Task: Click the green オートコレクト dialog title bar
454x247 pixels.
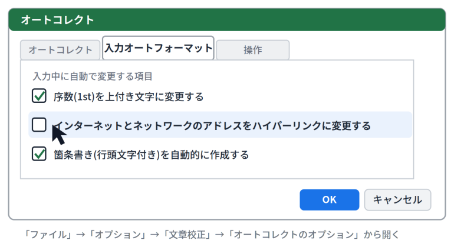Action: click(227, 19)
